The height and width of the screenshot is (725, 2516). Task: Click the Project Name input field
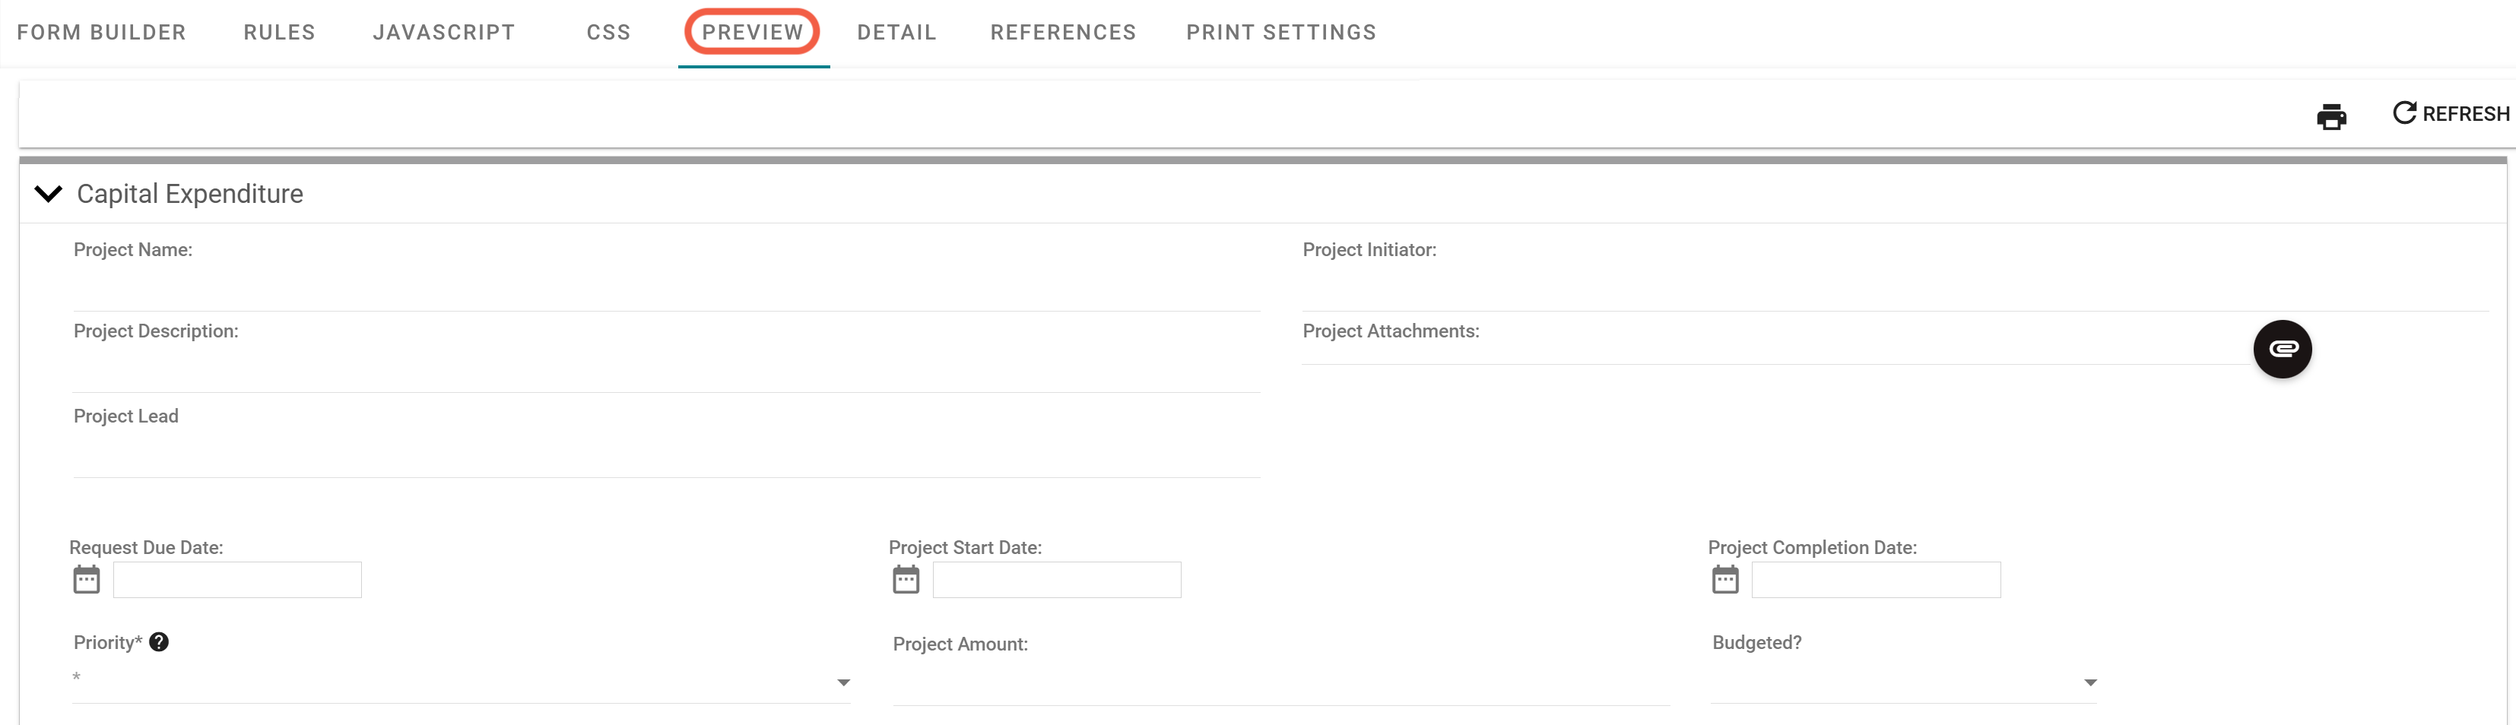click(667, 283)
